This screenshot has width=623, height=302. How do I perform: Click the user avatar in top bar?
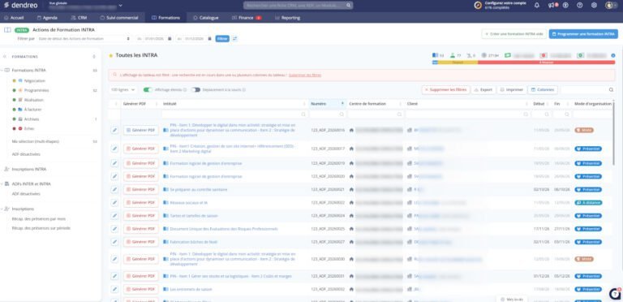click(610, 5)
